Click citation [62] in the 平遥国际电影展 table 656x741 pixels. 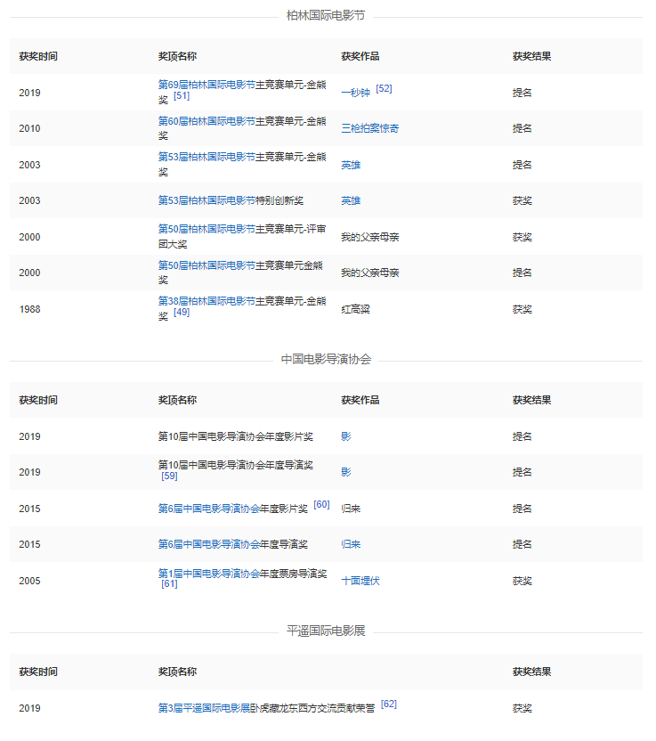click(389, 704)
